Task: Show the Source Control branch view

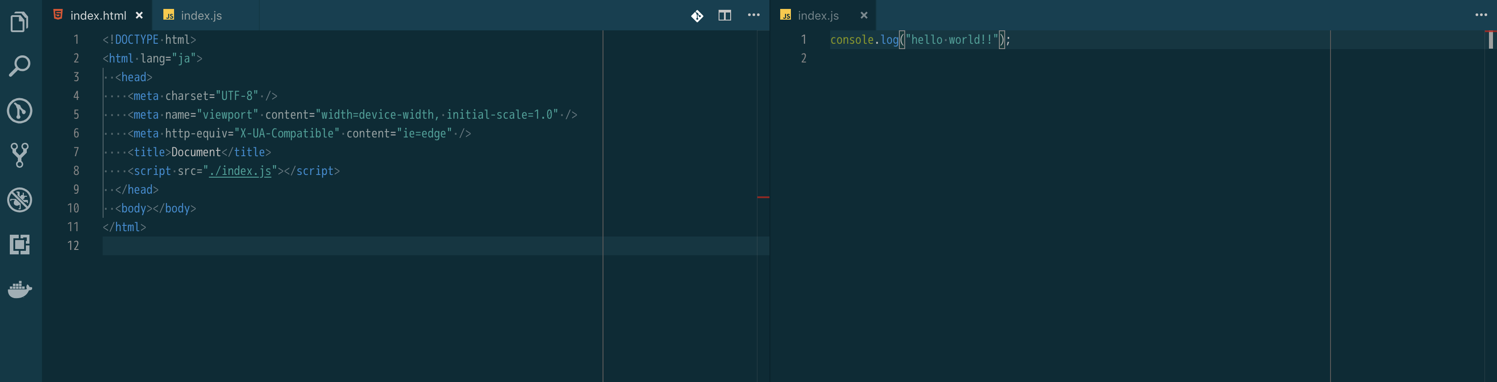Action: coord(20,155)
